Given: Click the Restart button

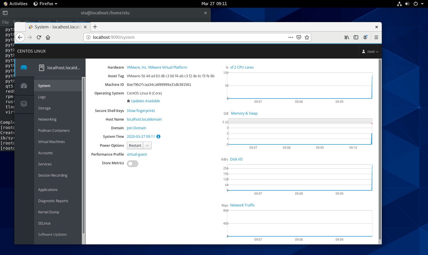Looking at the screenshot, I should [x=135, y=146].
